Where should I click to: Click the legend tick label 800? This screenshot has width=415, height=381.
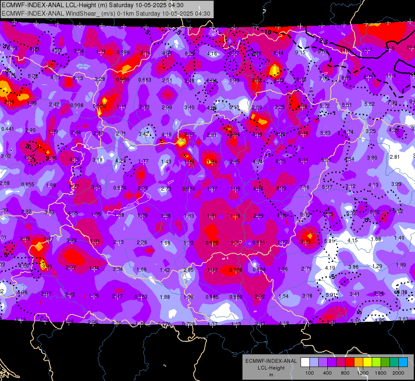[345, 373]
